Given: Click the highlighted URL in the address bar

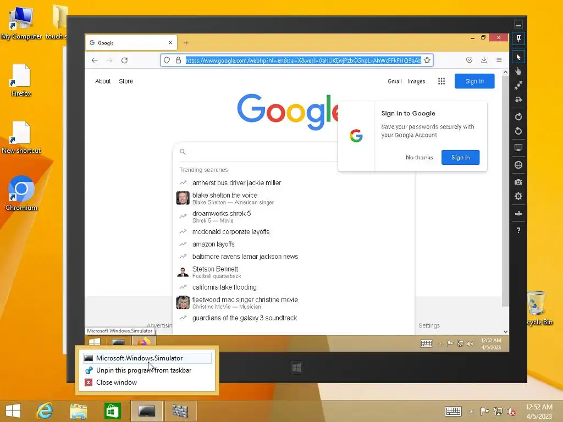Looking at the screenshot, I should point(303,60).
